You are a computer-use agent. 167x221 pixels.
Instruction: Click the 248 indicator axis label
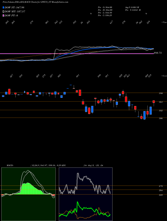point(161,195)
